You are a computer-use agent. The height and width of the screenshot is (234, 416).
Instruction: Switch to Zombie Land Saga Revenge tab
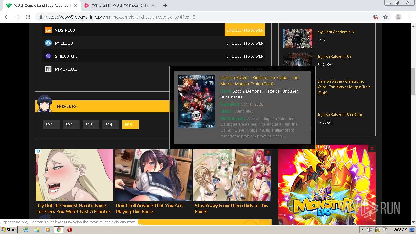point(42,6)
